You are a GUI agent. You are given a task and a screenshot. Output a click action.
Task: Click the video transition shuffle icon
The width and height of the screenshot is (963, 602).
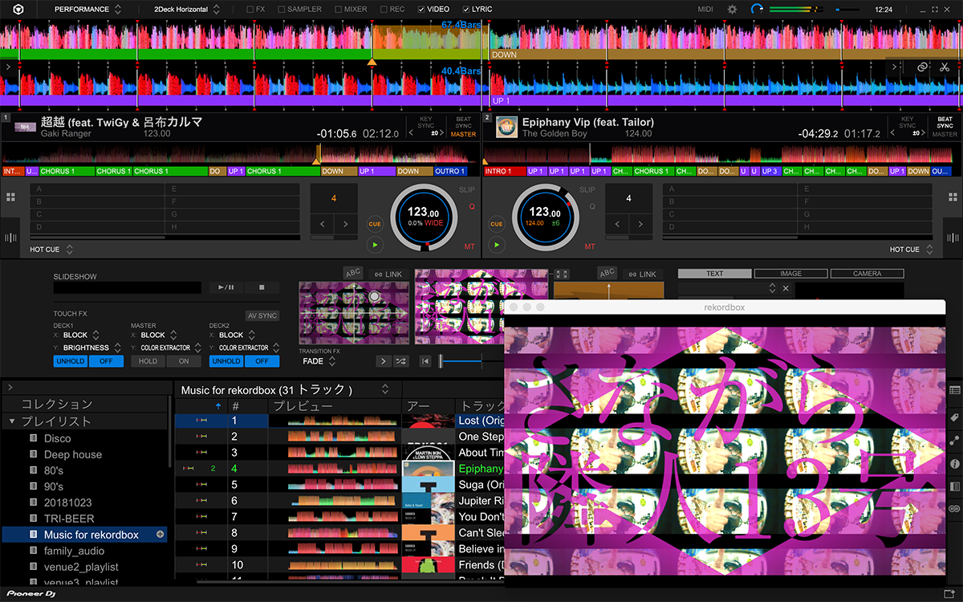click(401, 361)
